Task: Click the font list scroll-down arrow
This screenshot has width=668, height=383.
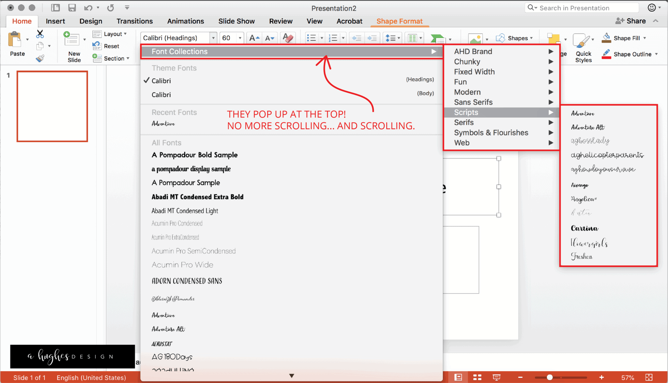Action: point(292,376)
